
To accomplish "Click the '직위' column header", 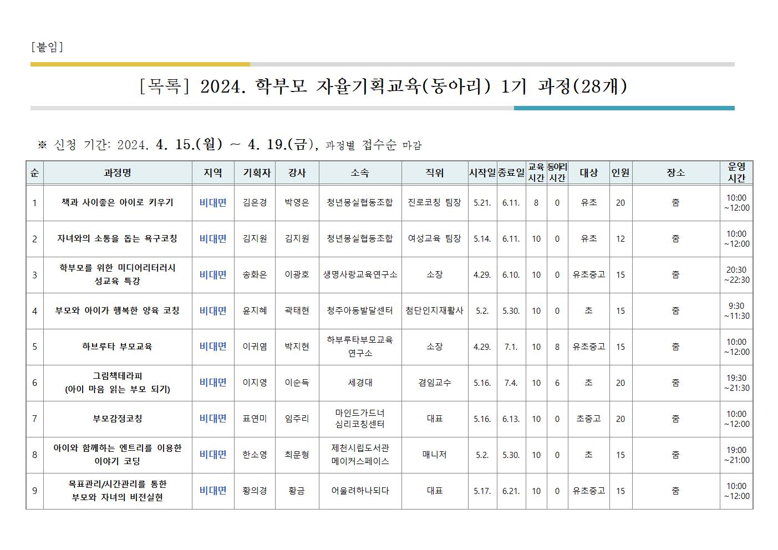I will coord(435,173).
